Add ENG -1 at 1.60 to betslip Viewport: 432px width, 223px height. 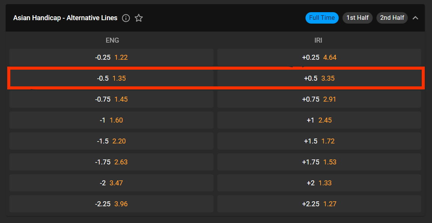pyautogui.click(x=111, y=120)
